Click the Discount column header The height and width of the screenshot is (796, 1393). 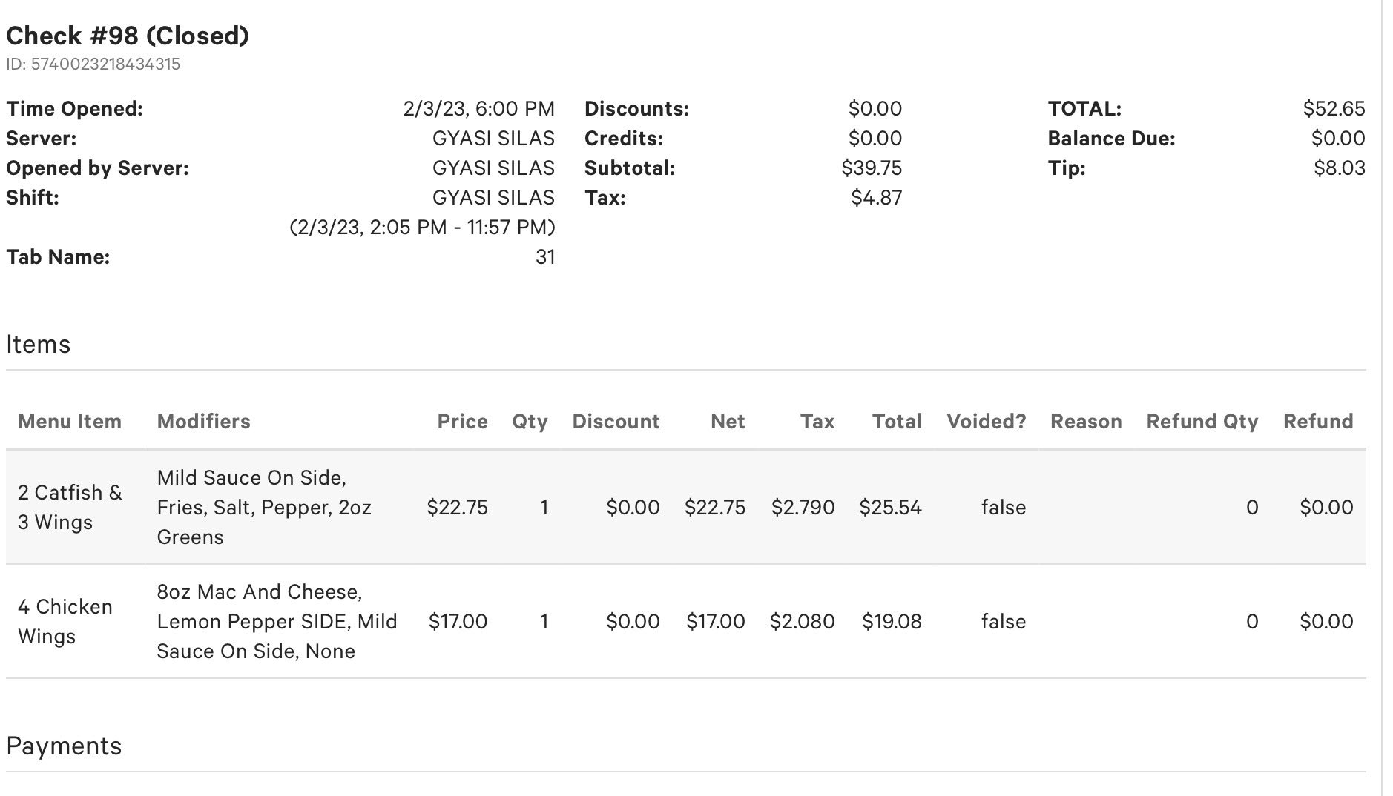616,422
